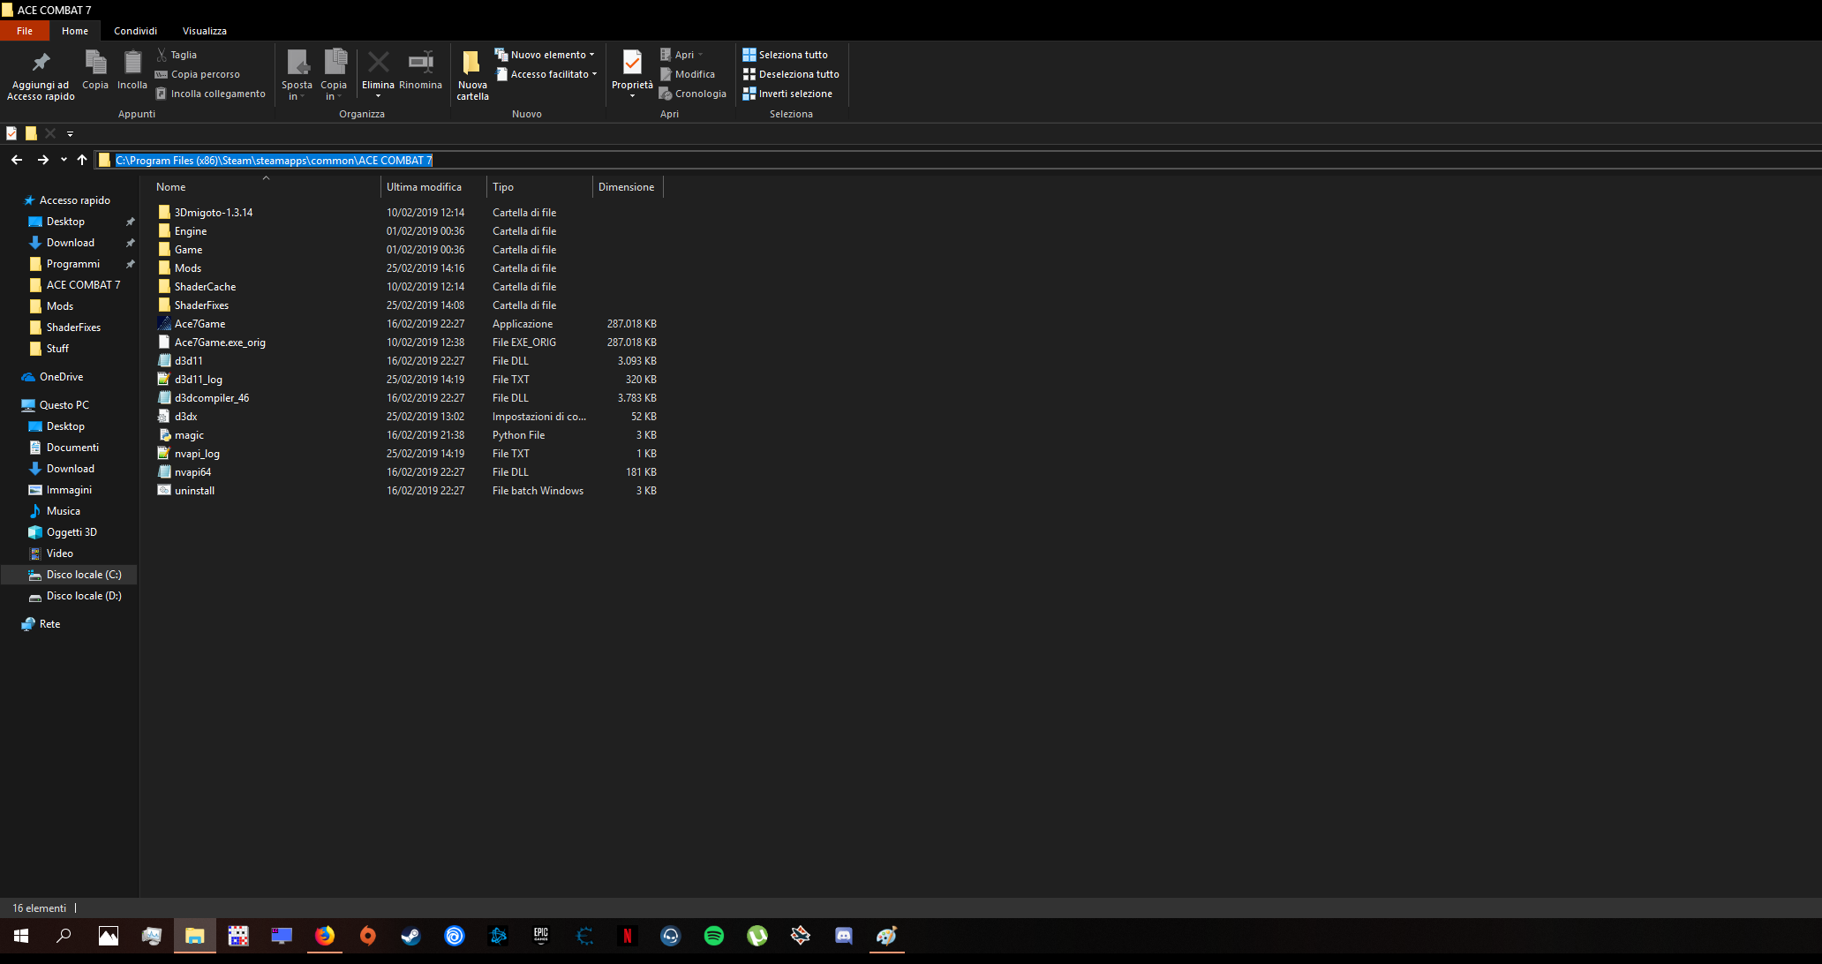Go forward with the forward arrow
This screenshot has height=964, width=1822.
[x=42, y=160]
